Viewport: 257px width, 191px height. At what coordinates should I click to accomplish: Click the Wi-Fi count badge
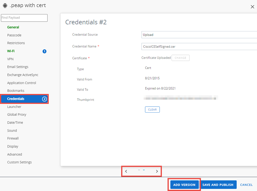click(44, 51)
